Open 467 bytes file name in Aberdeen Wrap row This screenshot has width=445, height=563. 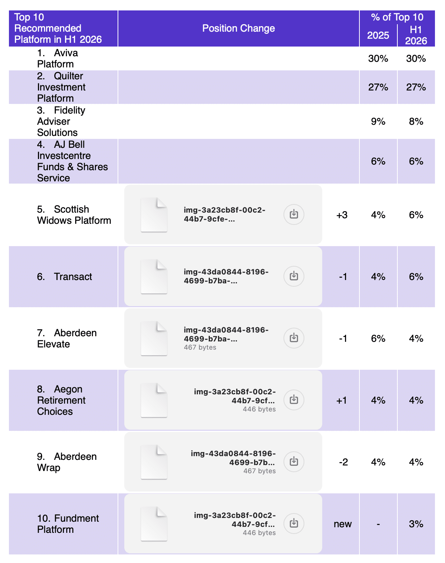[233, 458]
